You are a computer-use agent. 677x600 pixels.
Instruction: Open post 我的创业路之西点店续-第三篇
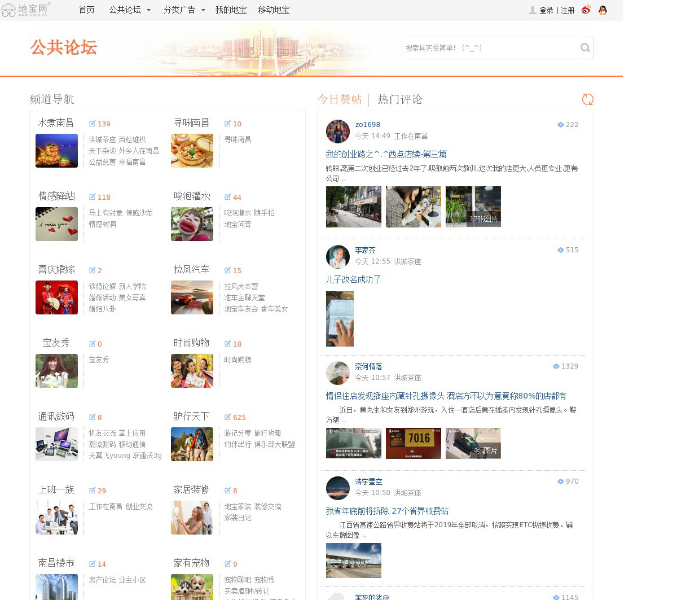(386, 154)
